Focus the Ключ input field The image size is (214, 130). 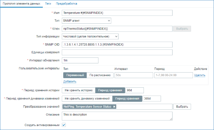117,29
